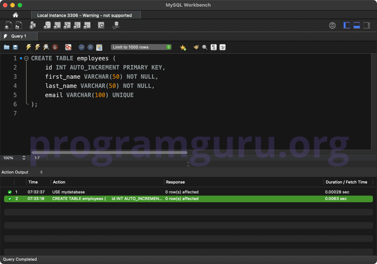Create a new schema icon

[x=47, y=25]
